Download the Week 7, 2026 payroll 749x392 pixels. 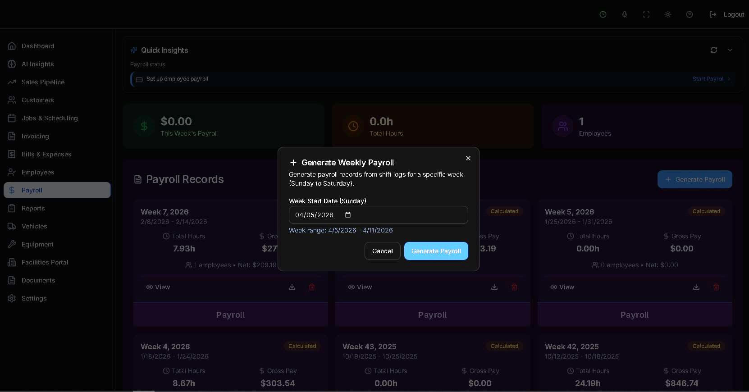tap(292, 287)
